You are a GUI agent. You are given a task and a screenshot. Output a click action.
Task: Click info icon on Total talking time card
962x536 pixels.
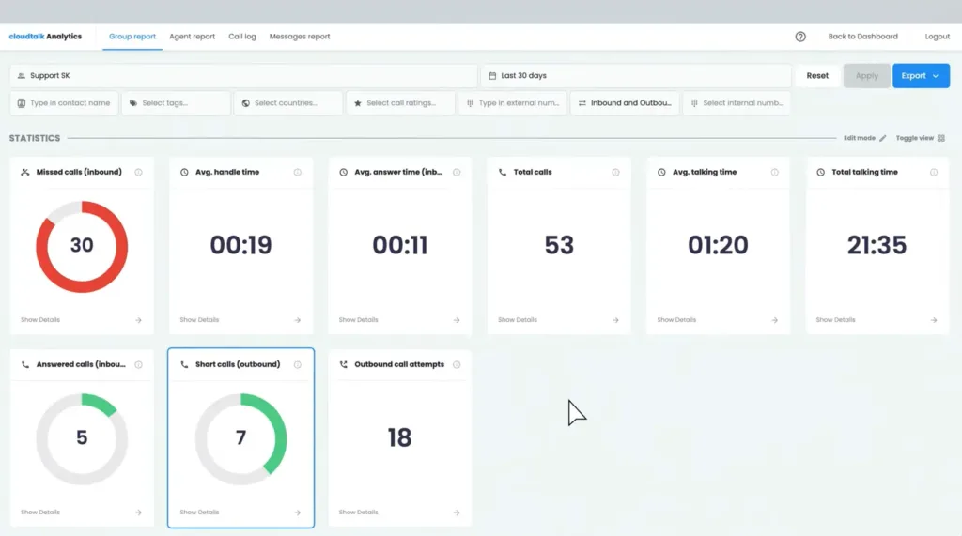click(934, 173)
